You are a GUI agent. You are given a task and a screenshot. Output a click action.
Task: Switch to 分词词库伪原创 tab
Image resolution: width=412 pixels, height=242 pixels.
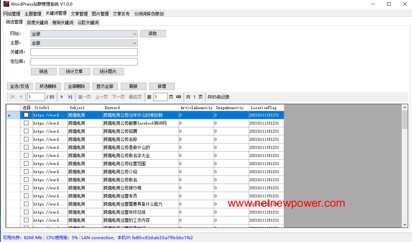click(x=149, y=14)
